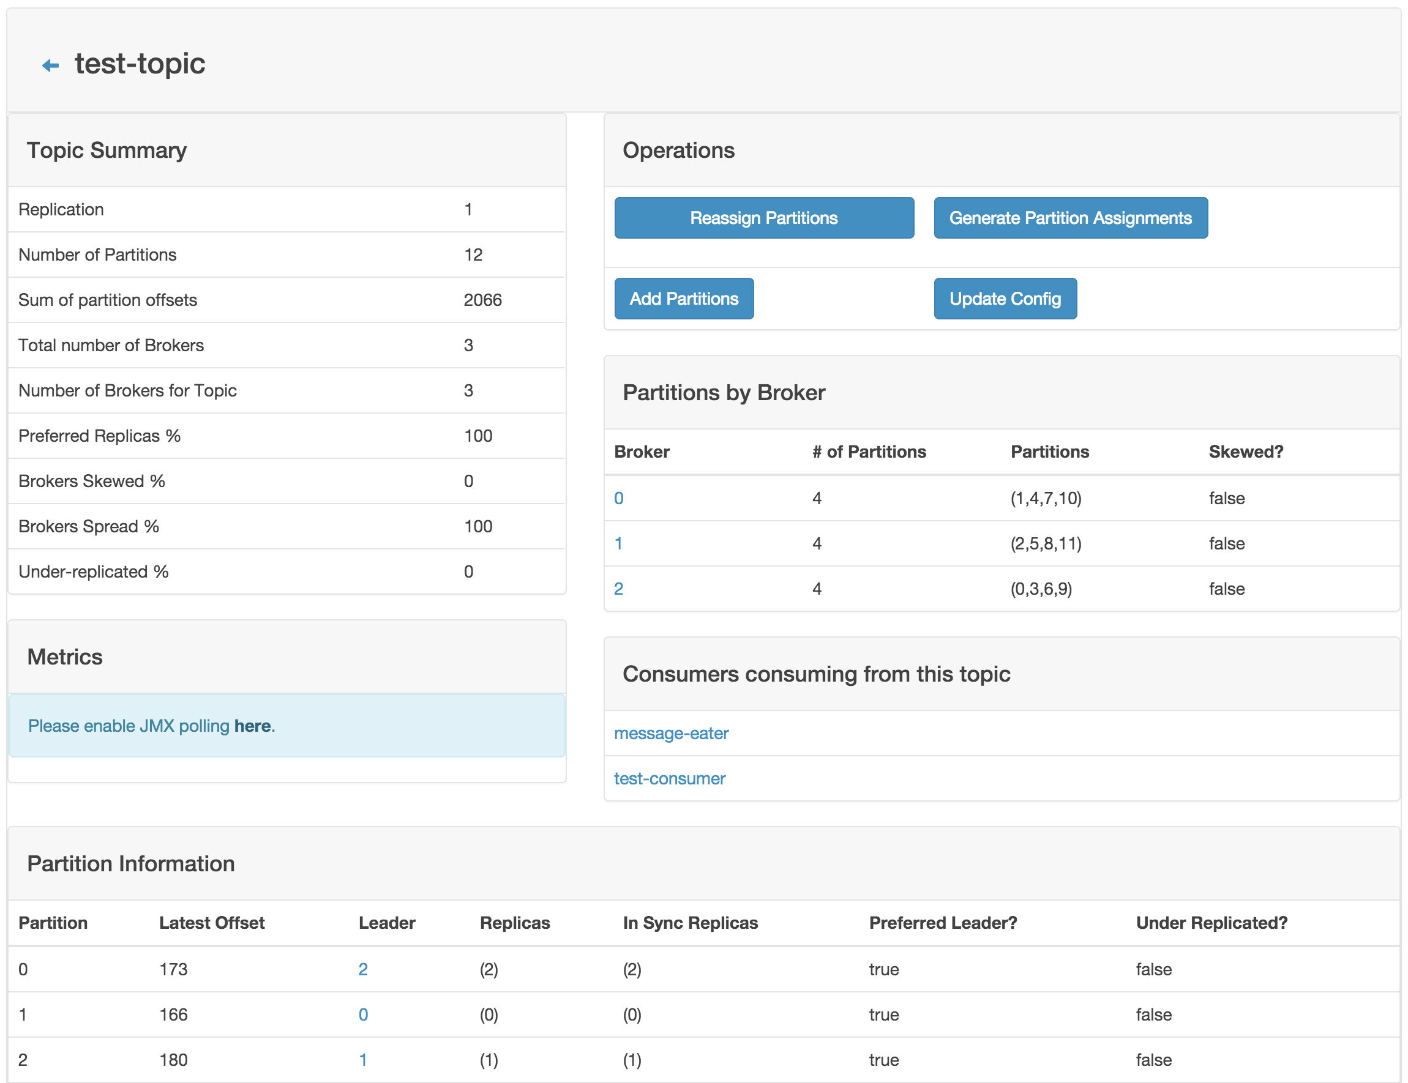Click Consumers consuming from this topic heading

click(816, 674)
